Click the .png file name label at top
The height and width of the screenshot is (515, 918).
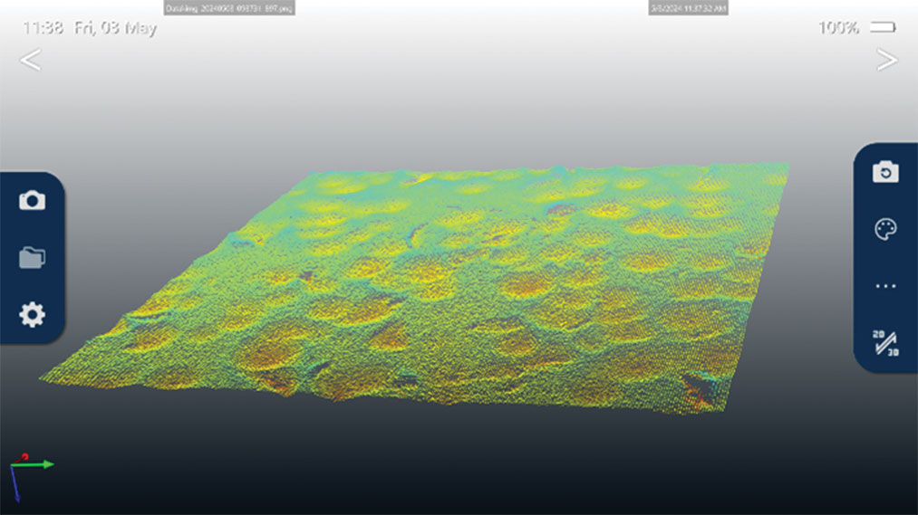coord(228,8)
